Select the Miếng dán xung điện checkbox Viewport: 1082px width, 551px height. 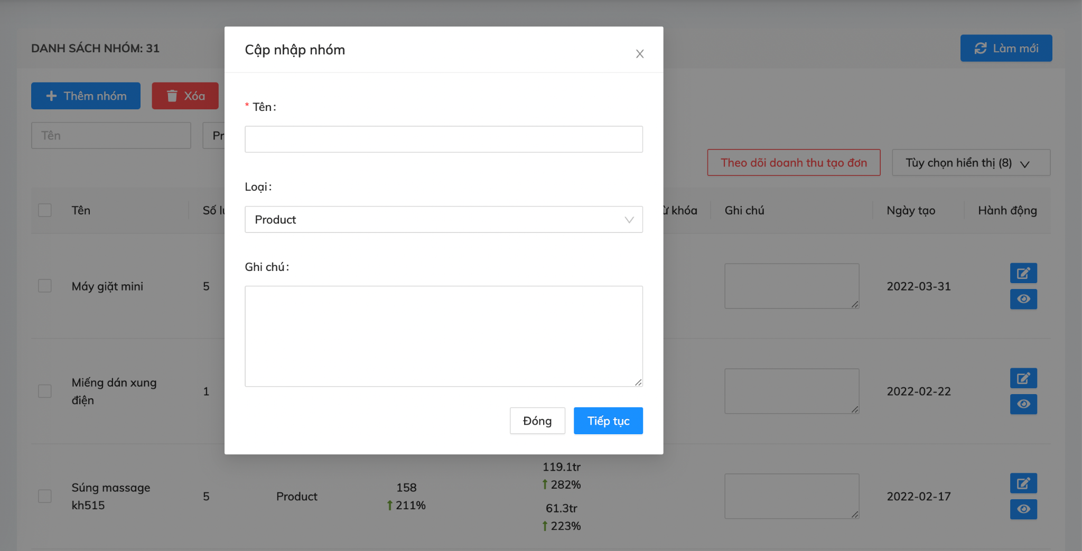pyautogui.click(x=45, y=391)
